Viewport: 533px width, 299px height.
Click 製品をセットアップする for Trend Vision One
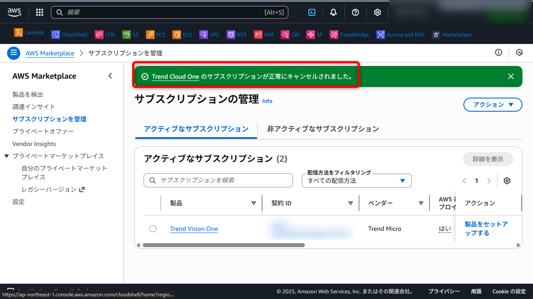point(485,229)
